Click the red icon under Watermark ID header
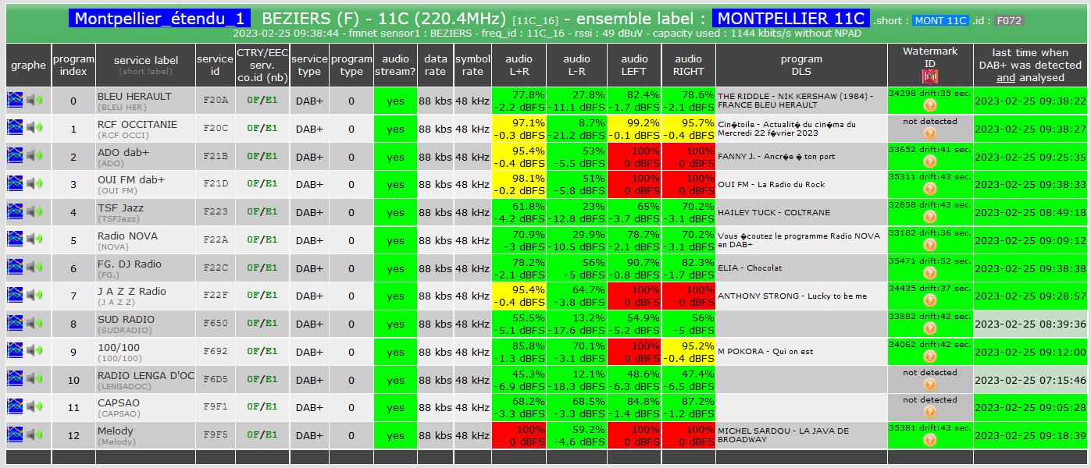 pyautogui.click(x=929, y=76)
